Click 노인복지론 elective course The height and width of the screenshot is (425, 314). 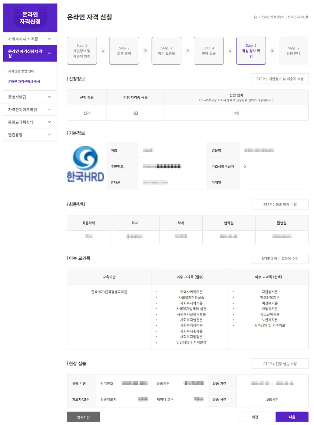(x=270, y=320)
